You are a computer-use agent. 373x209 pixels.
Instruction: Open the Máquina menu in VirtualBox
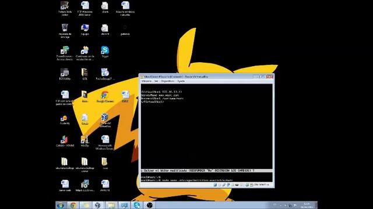pyautogui.click(x=146, y=81)
